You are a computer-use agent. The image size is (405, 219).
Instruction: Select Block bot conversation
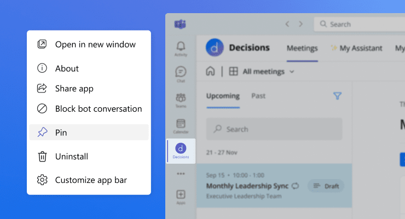tap(89, 109)
